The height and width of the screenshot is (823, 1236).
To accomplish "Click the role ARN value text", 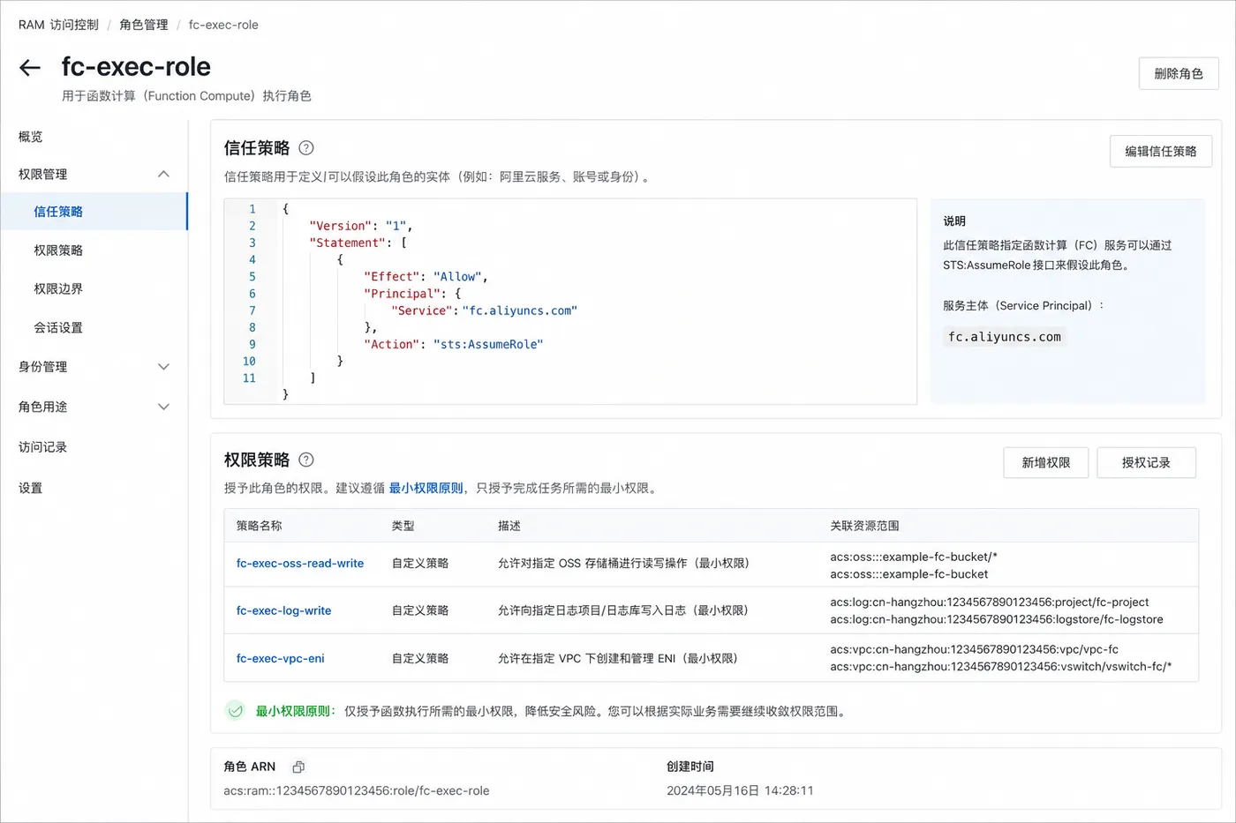I will [357, 791].
